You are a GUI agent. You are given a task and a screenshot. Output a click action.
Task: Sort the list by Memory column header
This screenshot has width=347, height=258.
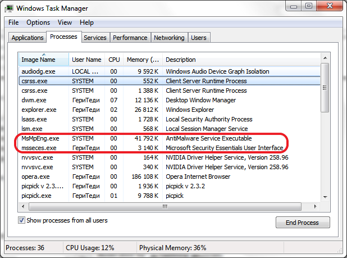pyautogui.click(x=143, y=60)
